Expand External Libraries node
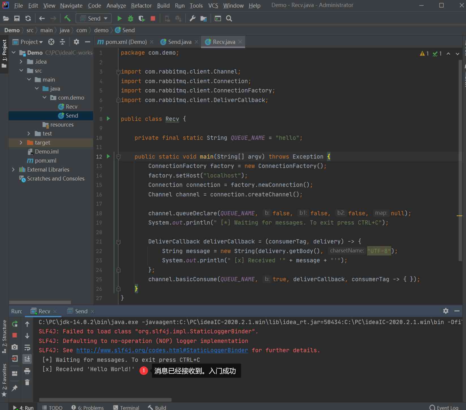Screen dimensions: 466x410 13,169
